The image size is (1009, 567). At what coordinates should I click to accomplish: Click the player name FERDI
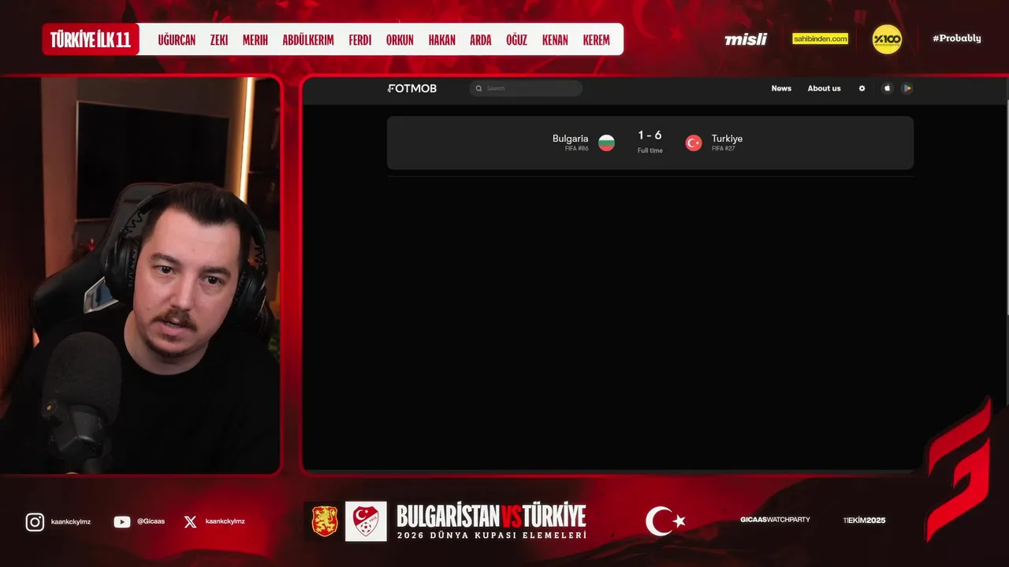pyautogui.click(x=360, y=40)
